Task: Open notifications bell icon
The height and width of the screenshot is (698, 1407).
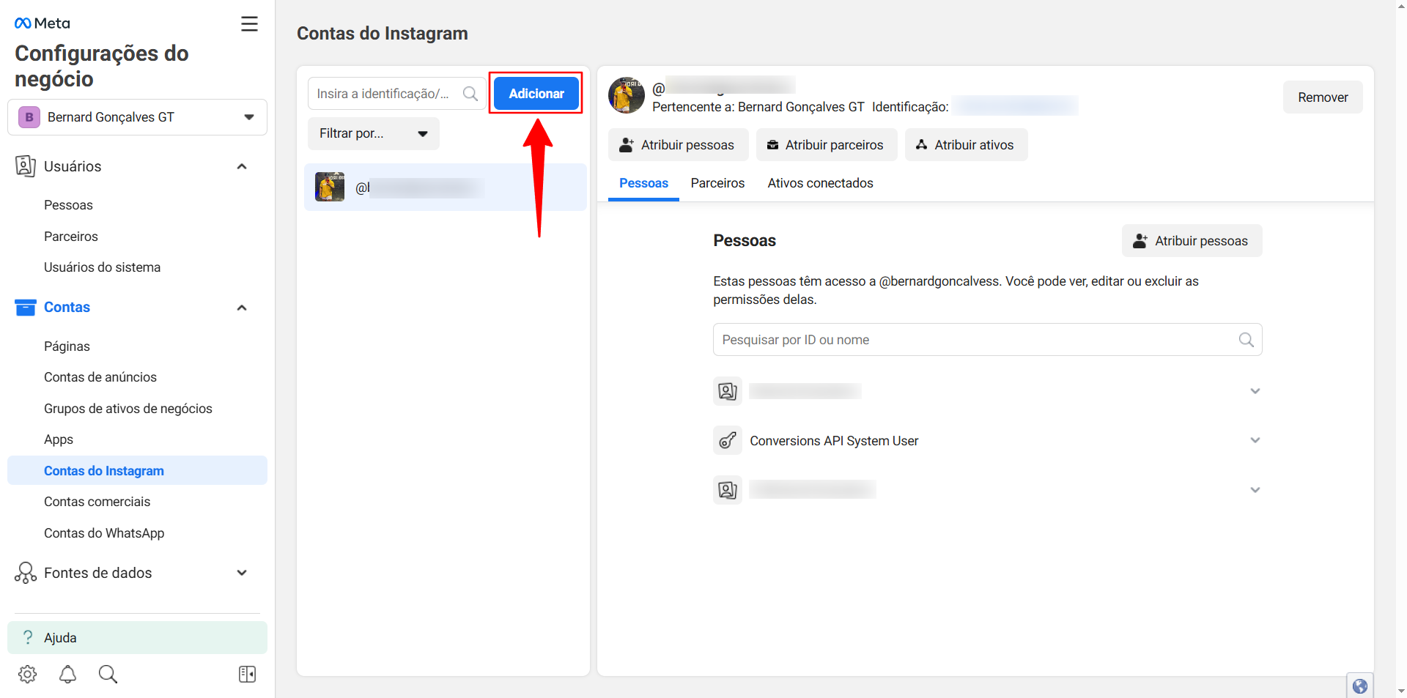Action: coord(67,674)
